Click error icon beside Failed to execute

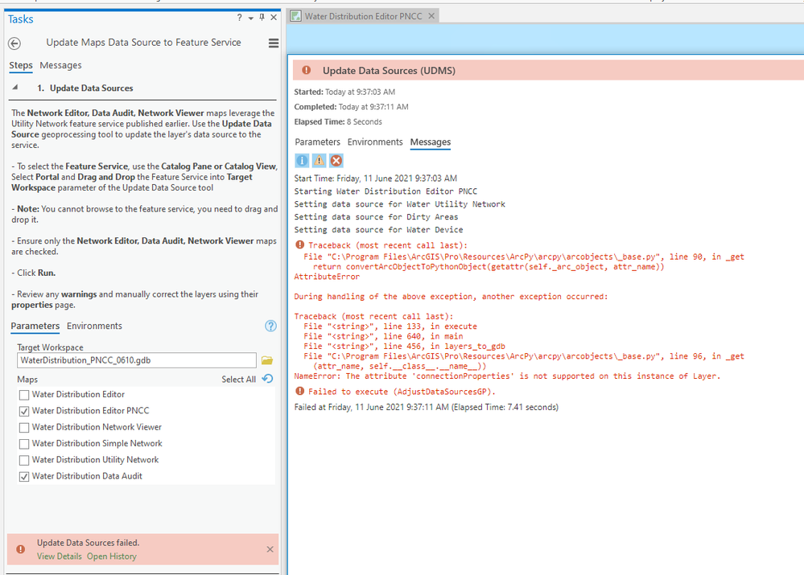300,391
